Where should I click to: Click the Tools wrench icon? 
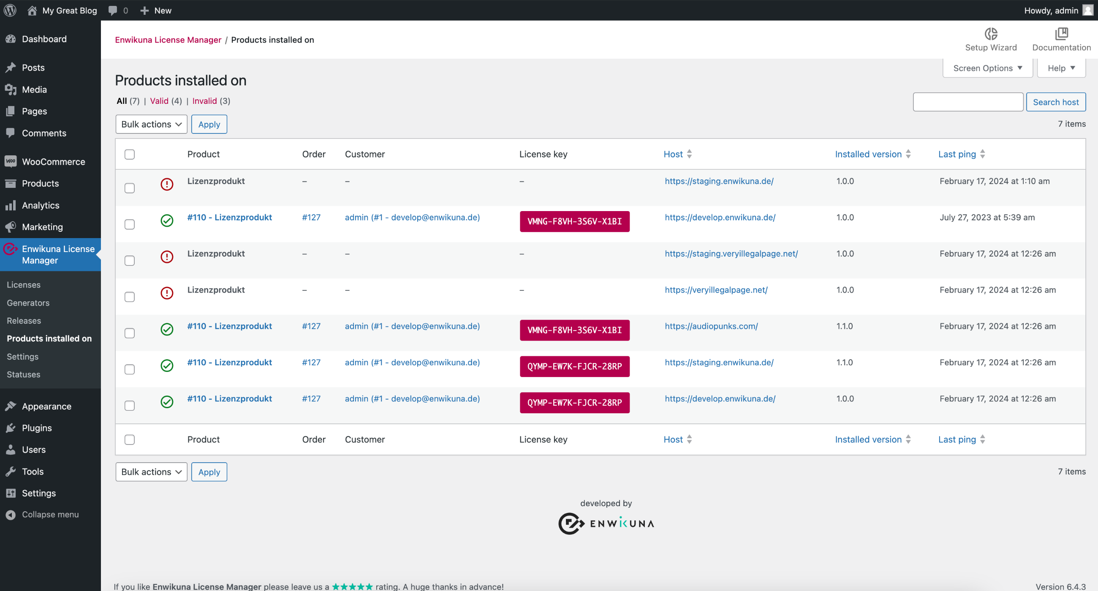pyautogui.click(x=11, y=471)
